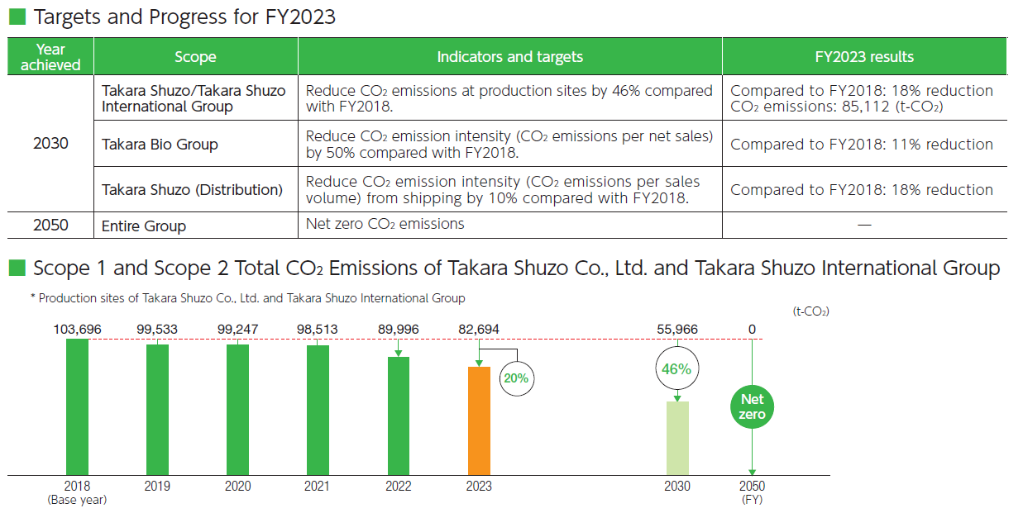The width and height of the screenshot is (1023, 513).
Task: Select the 10% shipping emission intensity target text
Action: click(x=503, y=189)
